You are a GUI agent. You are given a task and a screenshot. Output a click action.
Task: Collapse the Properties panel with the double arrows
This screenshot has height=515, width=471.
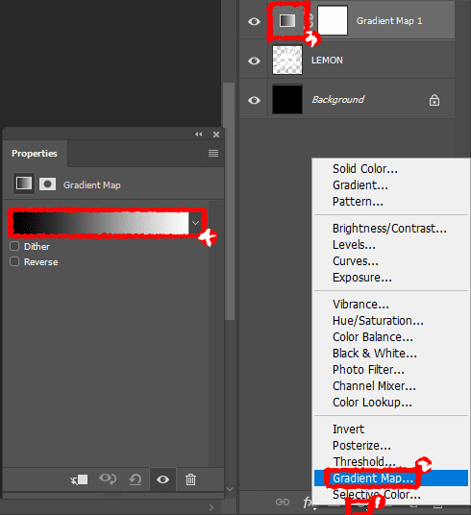(x=199, y=135)
